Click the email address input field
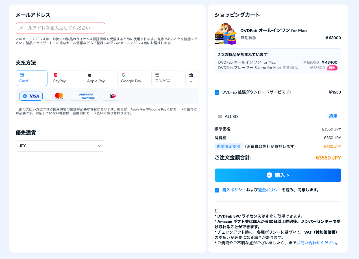 60,28
